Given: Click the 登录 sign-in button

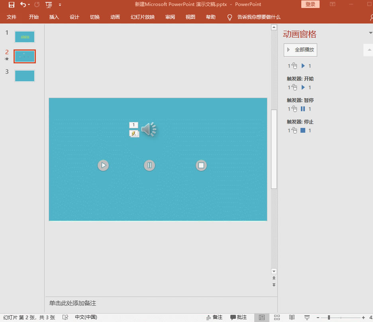Looking at the screenshot, I should [310, 4].
